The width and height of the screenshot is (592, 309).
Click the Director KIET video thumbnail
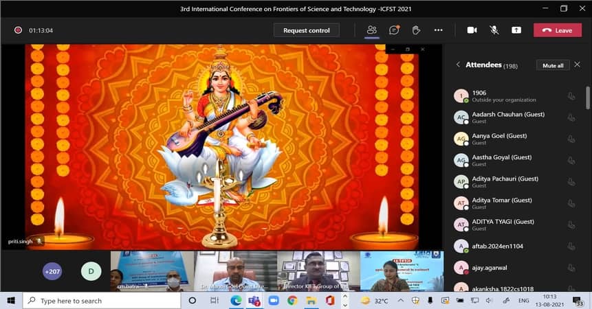(x=318, y=271)
